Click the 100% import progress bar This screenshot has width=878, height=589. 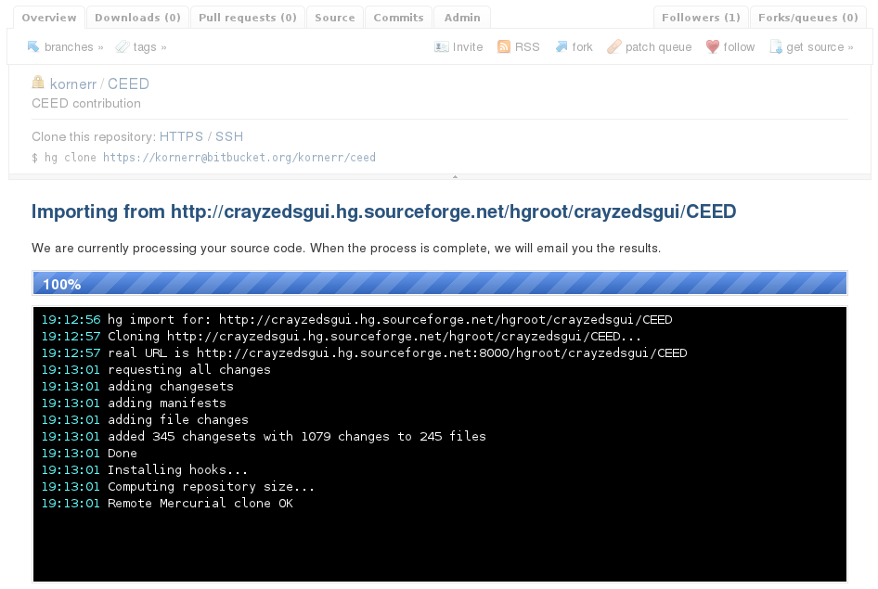click(440, 283)
